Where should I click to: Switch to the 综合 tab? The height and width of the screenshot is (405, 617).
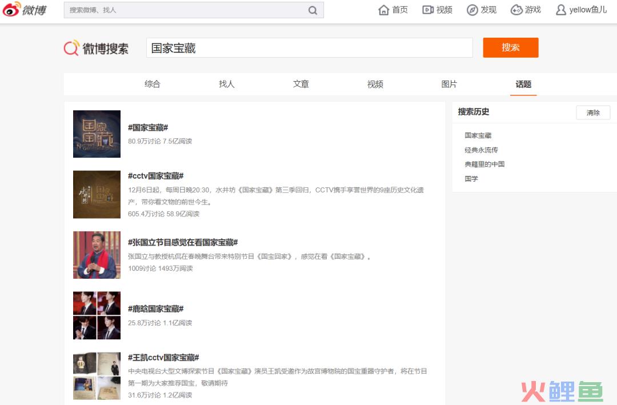(153, 84)
